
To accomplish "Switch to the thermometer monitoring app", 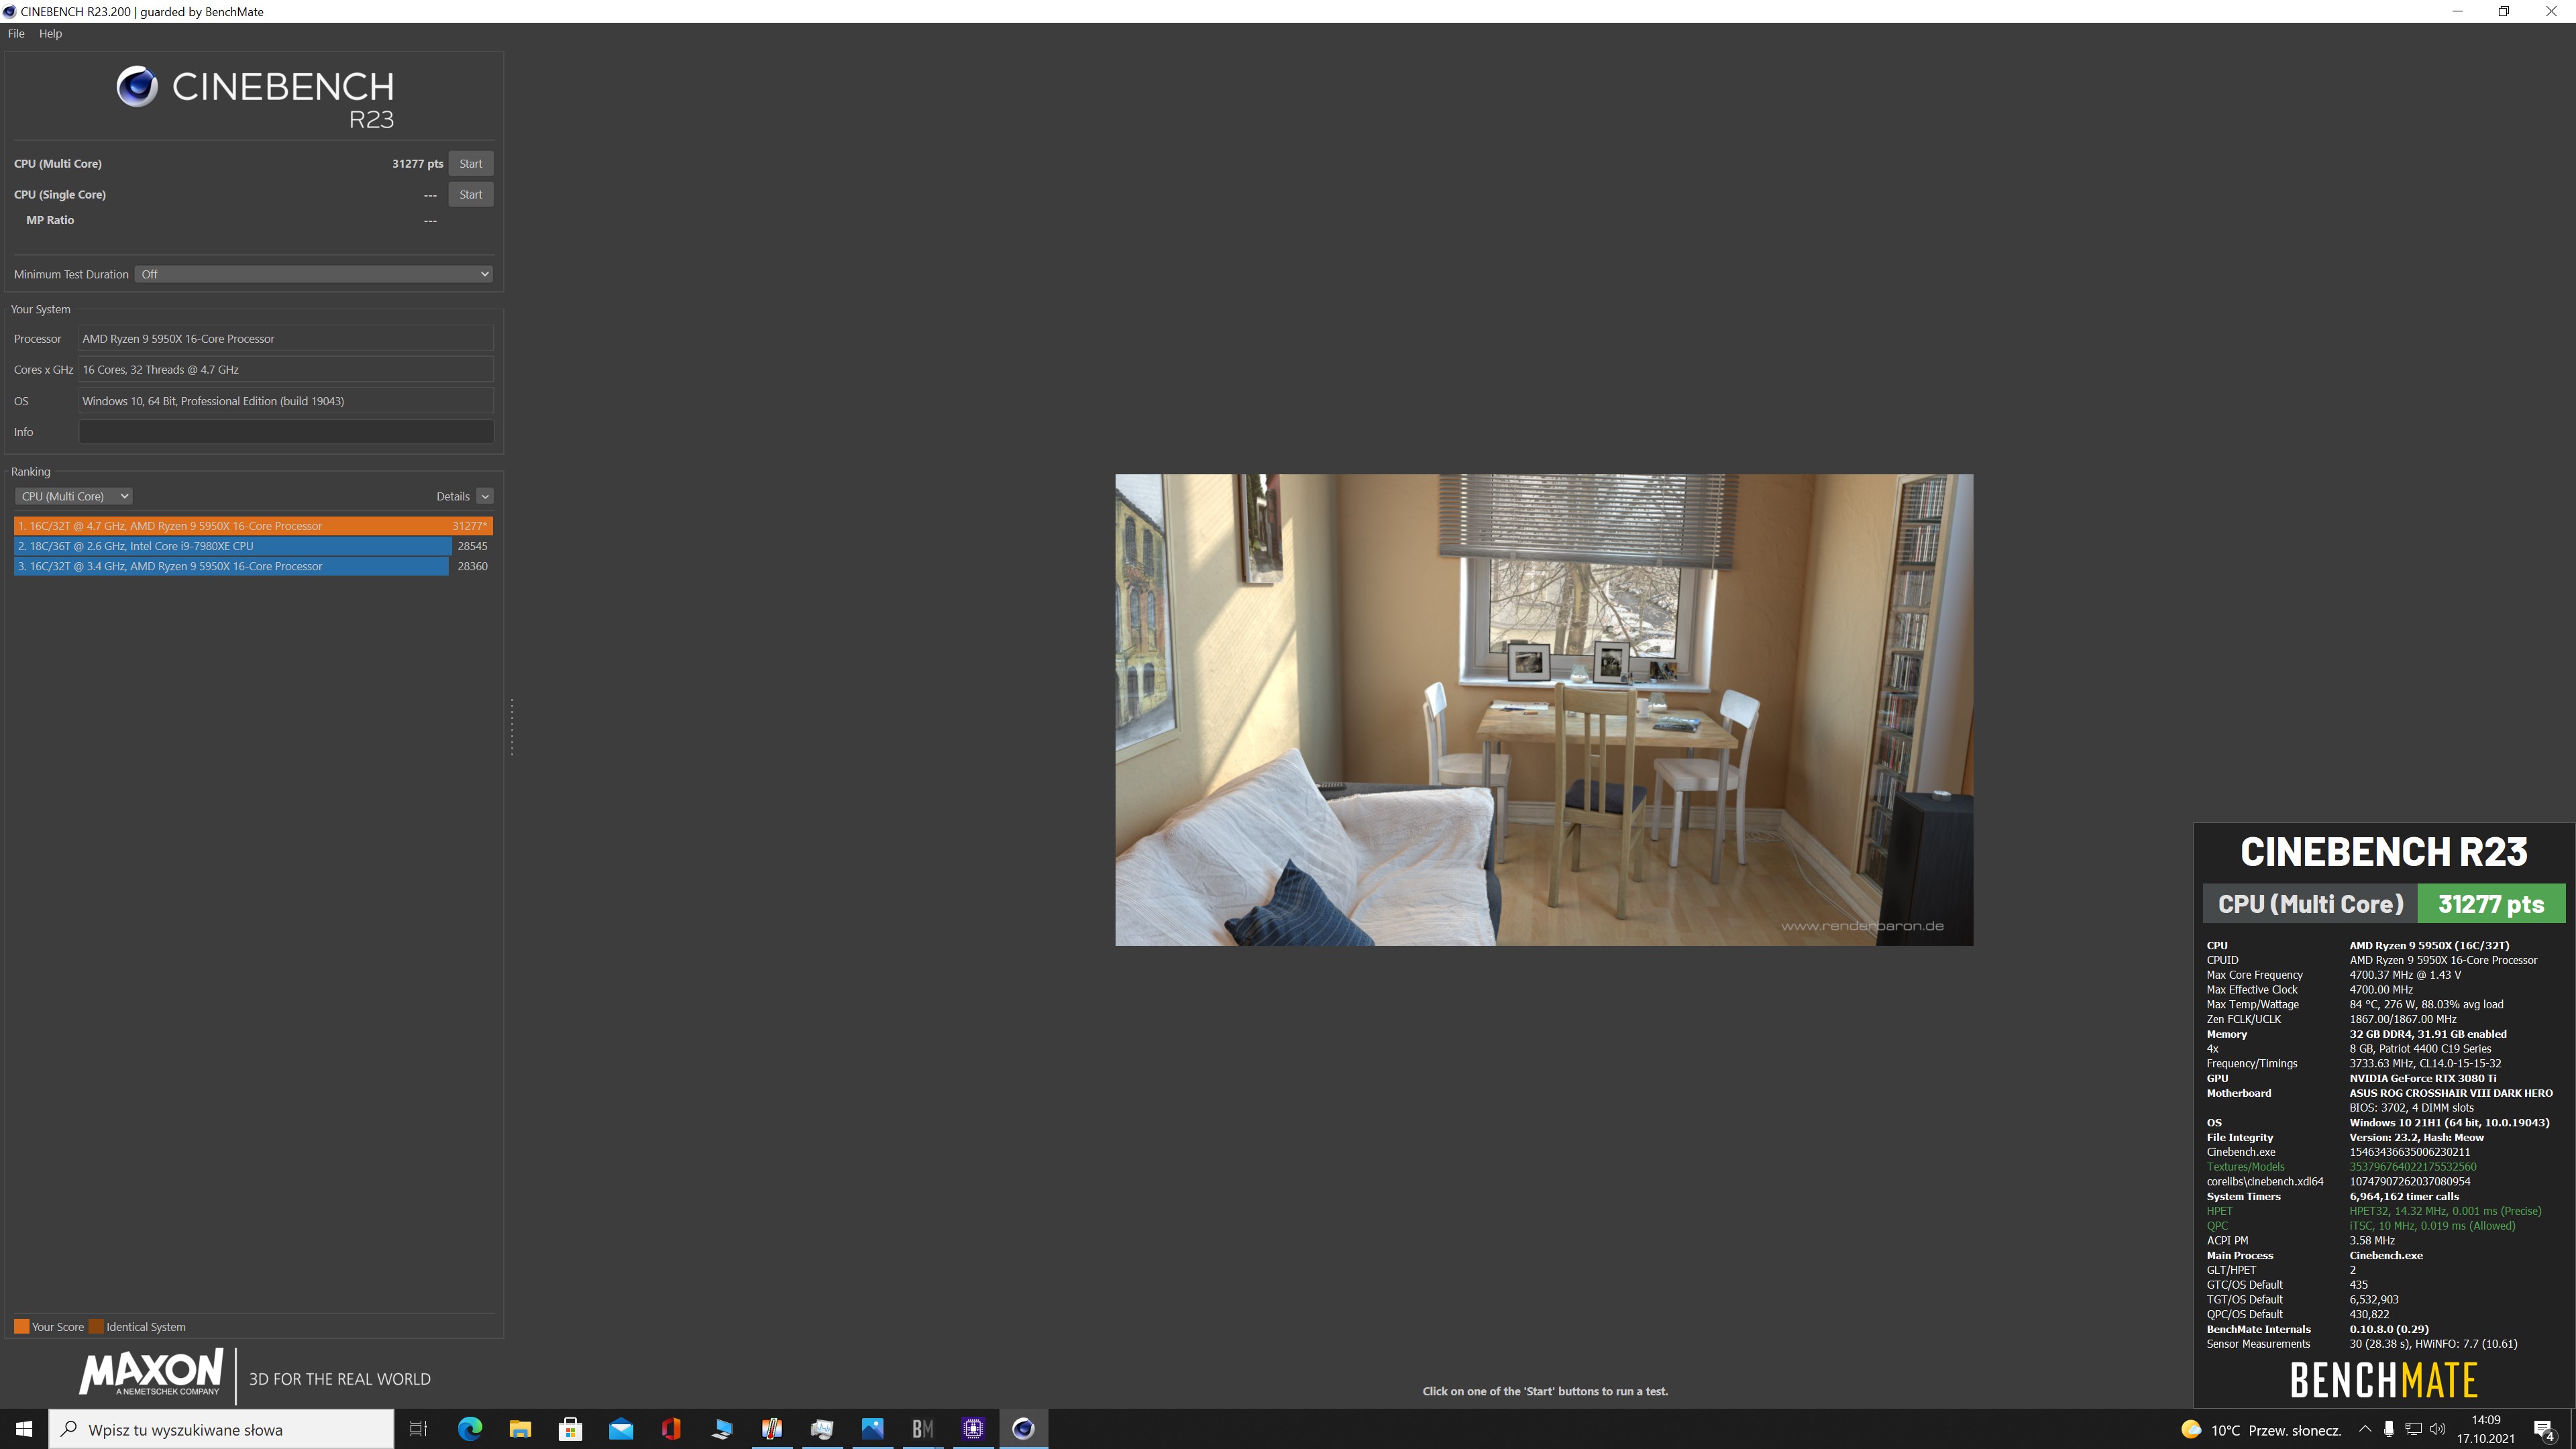I will 772,1429.
